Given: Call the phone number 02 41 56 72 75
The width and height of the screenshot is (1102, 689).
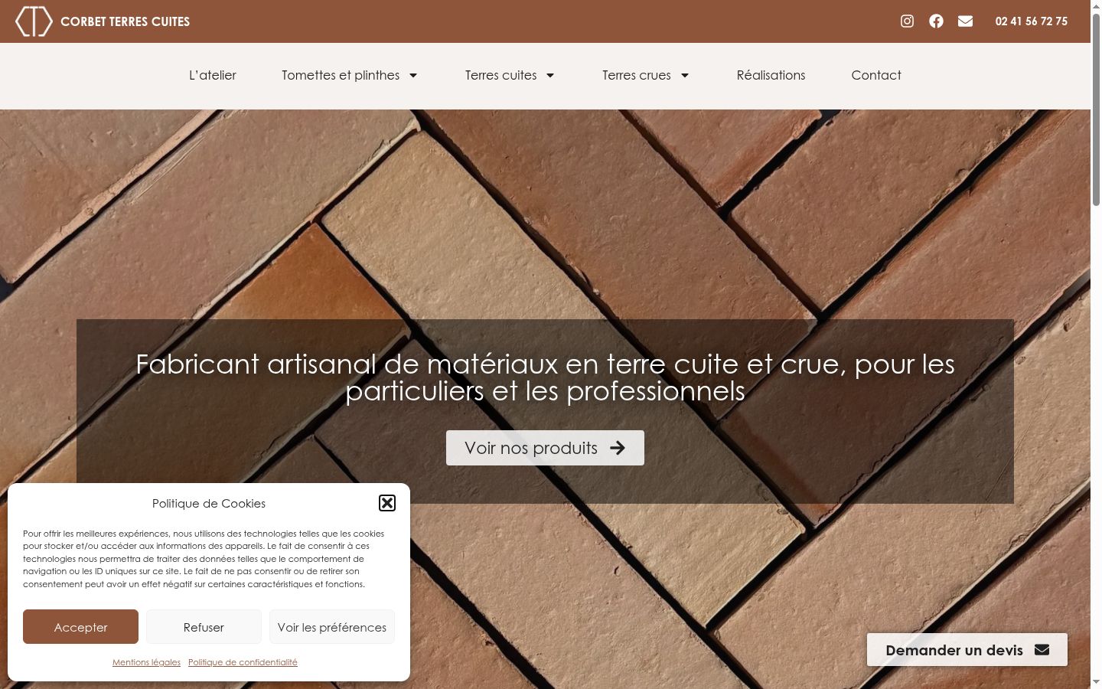Looking at the screenshot, I should point(1032,21).
